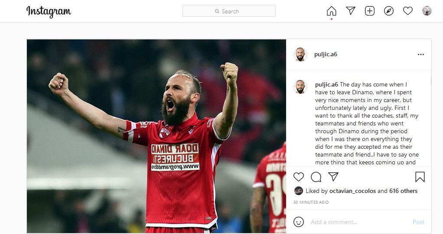The height and width of the screenshot is (234, 443).
Task: View the list of 616 others likes
Action: point(403,191)
